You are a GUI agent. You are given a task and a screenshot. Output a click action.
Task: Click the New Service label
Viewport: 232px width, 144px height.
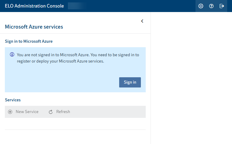click(27, 112)
